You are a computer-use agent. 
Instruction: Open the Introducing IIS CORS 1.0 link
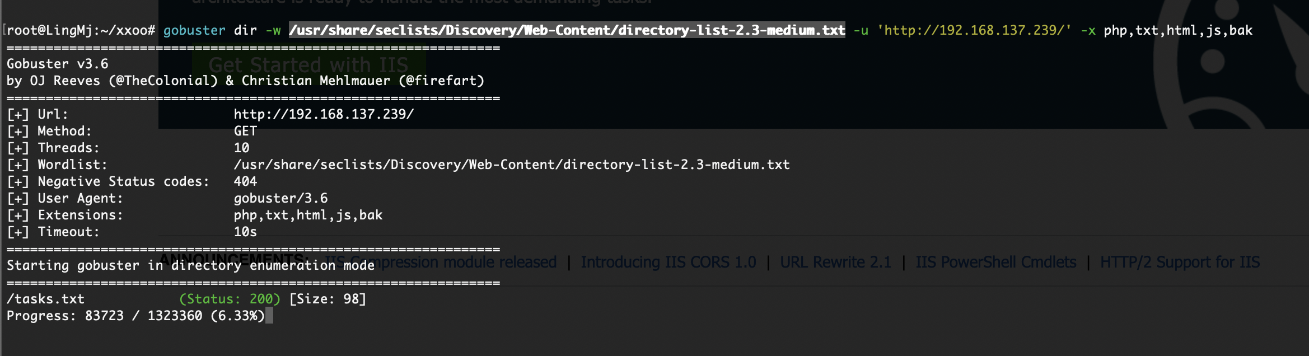tap(668, 262)
